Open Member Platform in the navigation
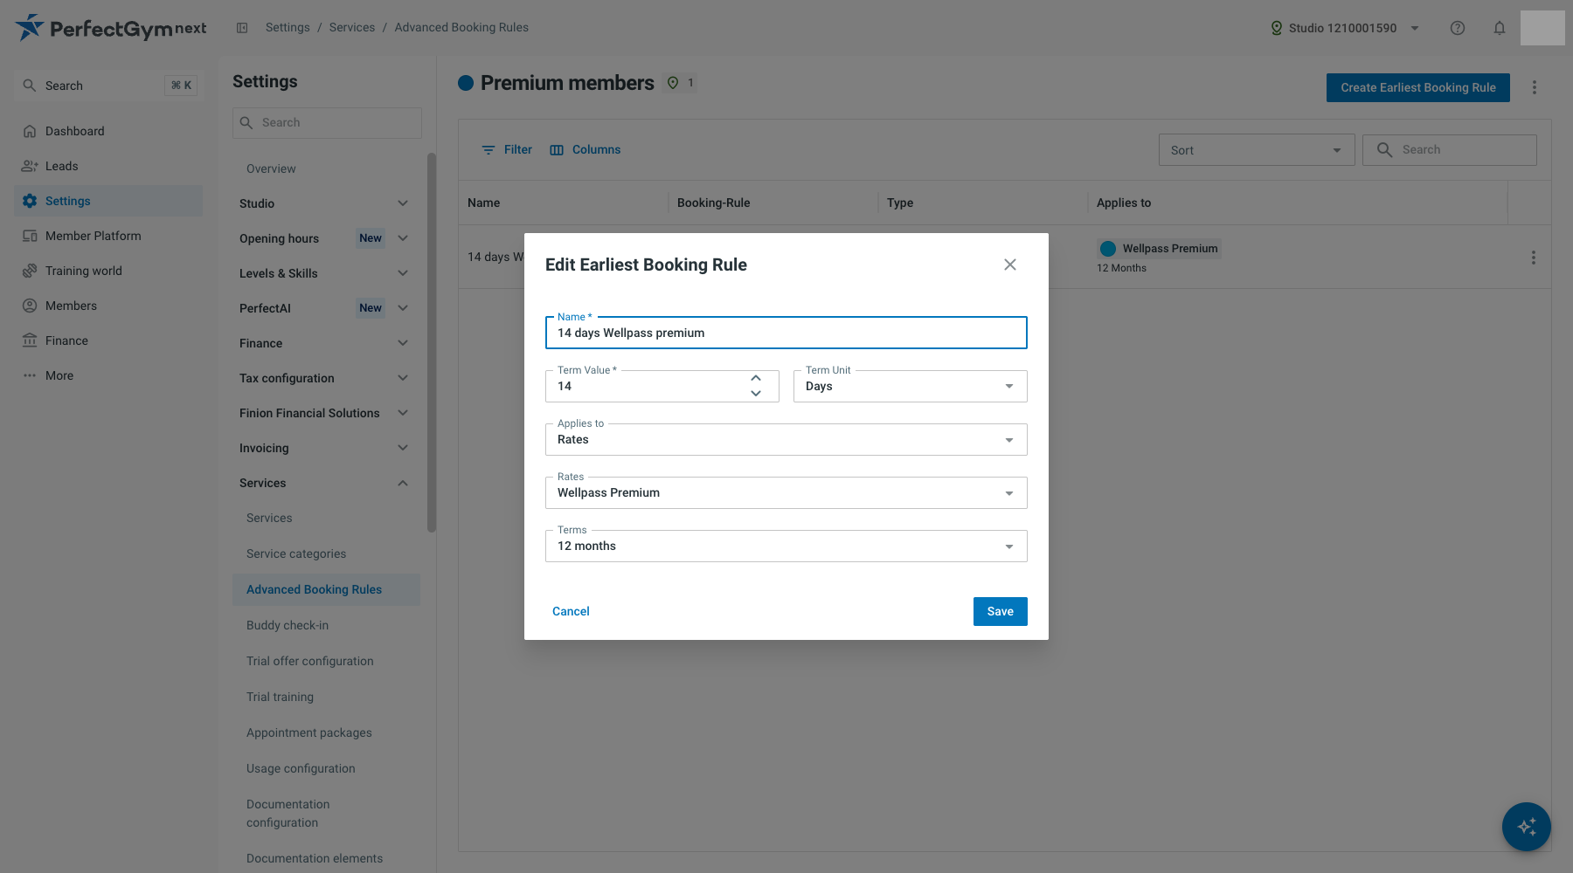Screen dimensions: 1573x873 pyautogui.click(x=108, y=236)
